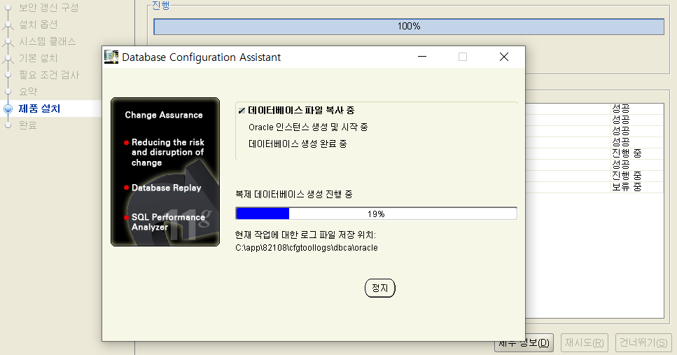
Task: Select 시스템 클래스 step in installer sidebar
Action: click(x=48, y=41)
